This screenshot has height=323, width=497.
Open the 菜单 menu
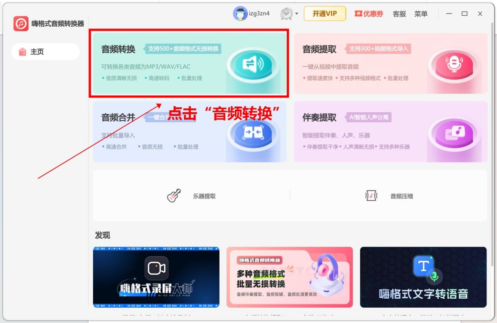pyautogui.click(x=421, y=14)
